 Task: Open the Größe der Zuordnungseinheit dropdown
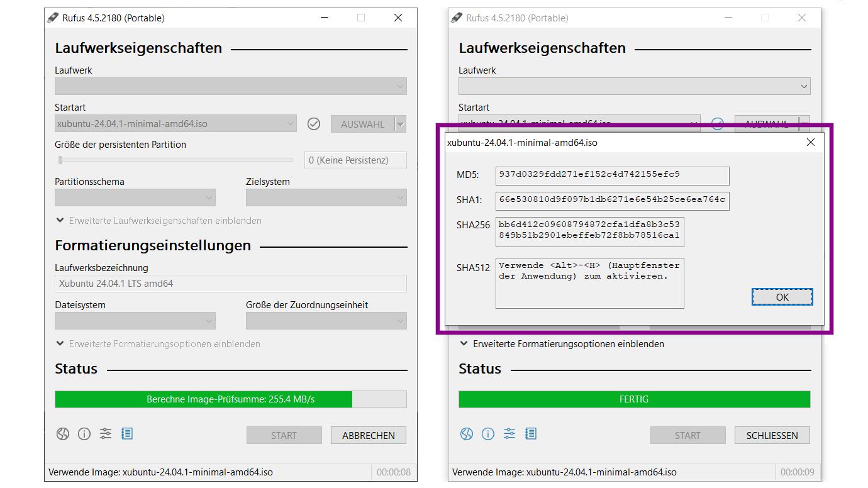pyautogui.click(x=326, y=321)
